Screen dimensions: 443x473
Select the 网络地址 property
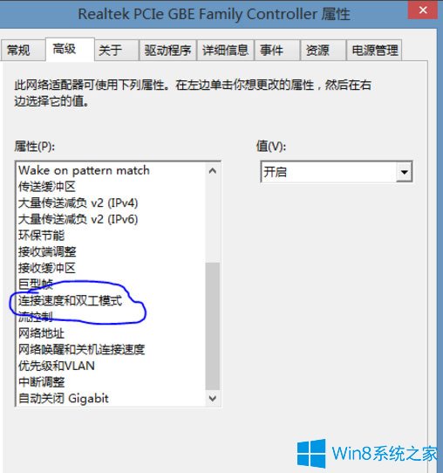click(41, 333)
